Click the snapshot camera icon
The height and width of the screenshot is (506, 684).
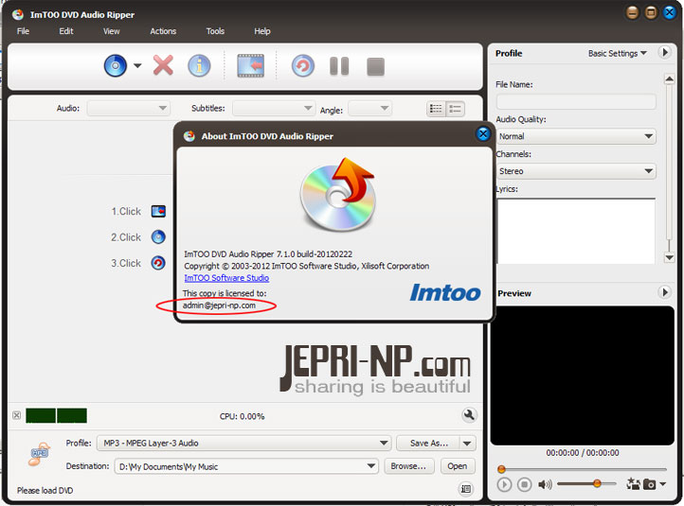[x=650, y=484]
